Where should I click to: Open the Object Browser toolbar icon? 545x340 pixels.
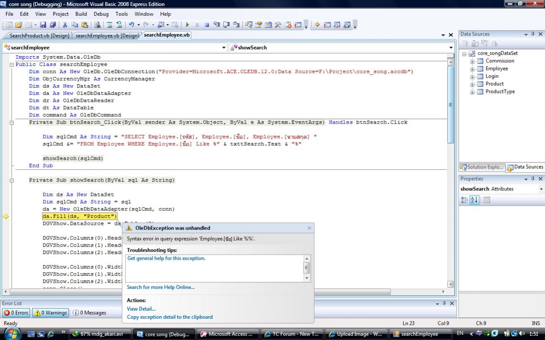268,25
